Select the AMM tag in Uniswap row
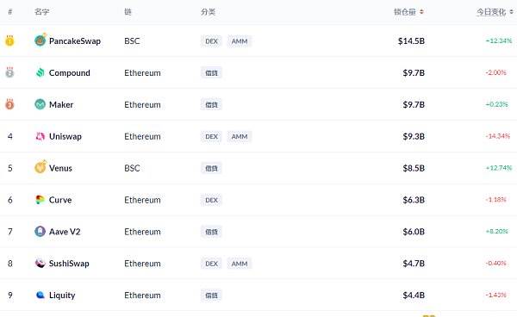Screen dimensions: 517x317 [240, 136]
